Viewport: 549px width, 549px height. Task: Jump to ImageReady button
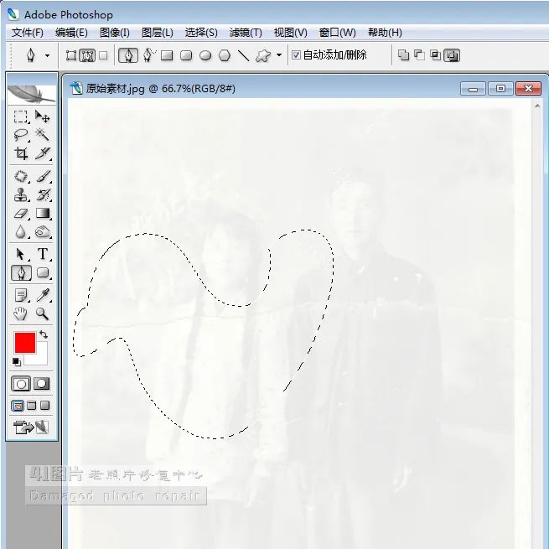[31, 427]
